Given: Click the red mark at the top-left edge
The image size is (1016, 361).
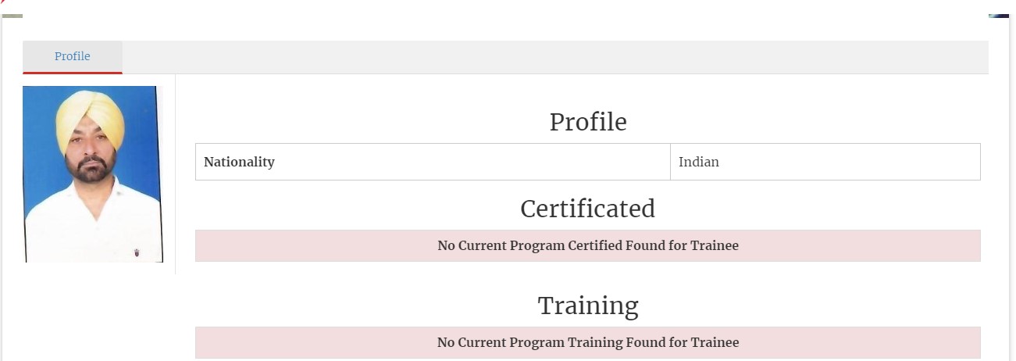Looking at the screenshot, I should (x=3, y=2).
